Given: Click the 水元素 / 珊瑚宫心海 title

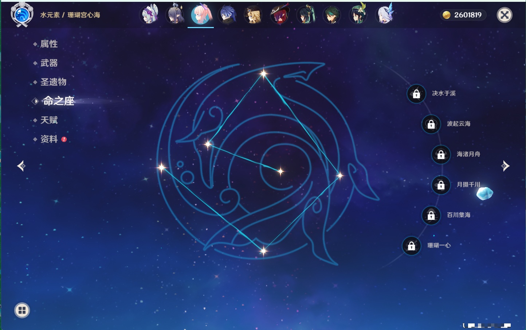Looking at the screenshot, I should pyautogui.click(x=70, y=15).
